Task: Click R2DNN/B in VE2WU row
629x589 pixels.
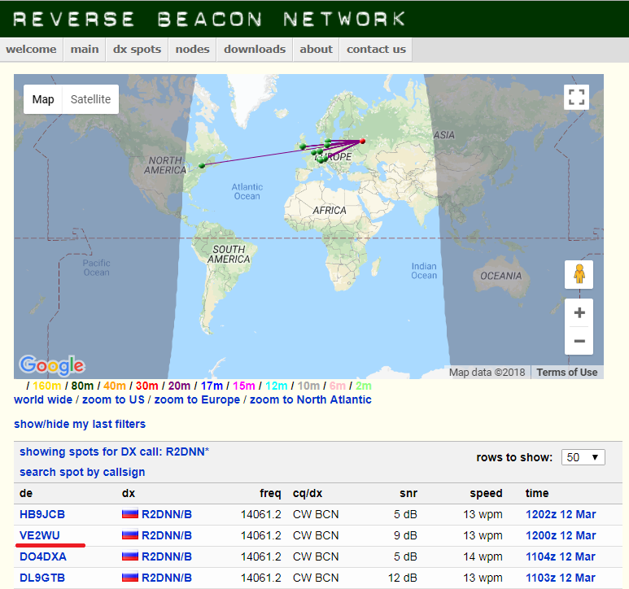Action: [167, 535]
